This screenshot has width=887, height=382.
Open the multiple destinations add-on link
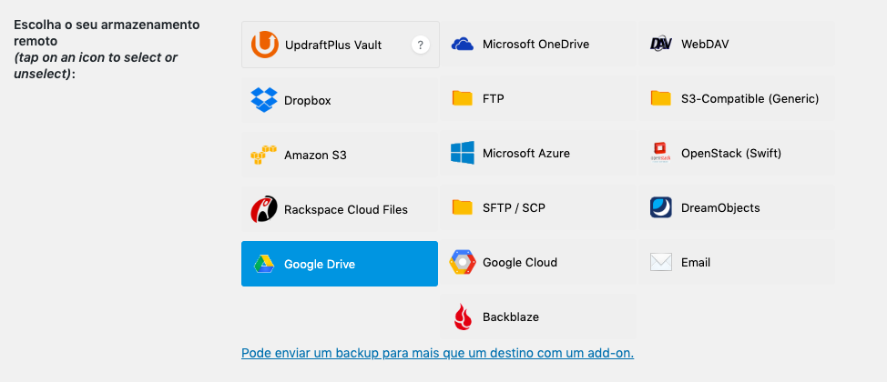(437, 353)
